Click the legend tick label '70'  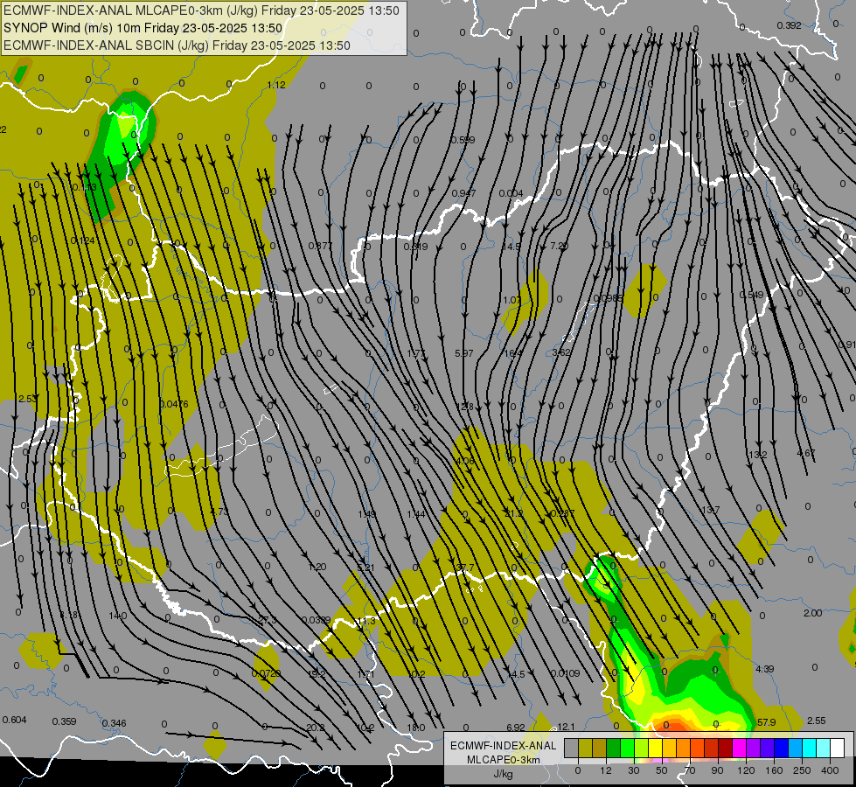pos(690,770)
